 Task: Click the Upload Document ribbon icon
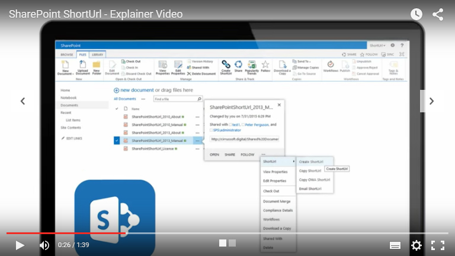(x=83, y=68)
